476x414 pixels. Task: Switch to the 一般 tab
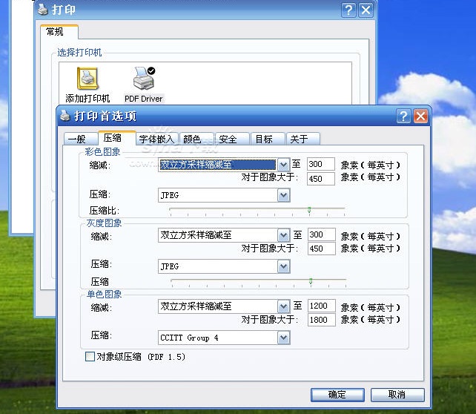pos(76,139)
